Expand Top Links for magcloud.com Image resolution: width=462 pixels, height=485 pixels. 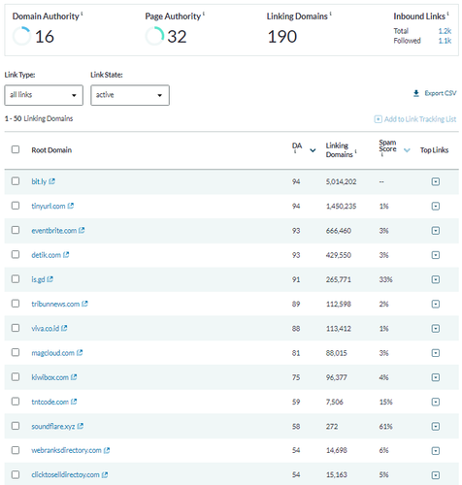point(436,353)
